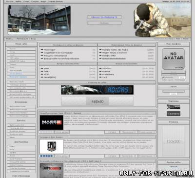Click the blue star rating under Epic Games post

(46, 156)
